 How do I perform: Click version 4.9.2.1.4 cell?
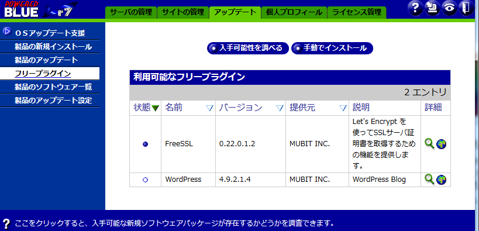pos(250,180)
